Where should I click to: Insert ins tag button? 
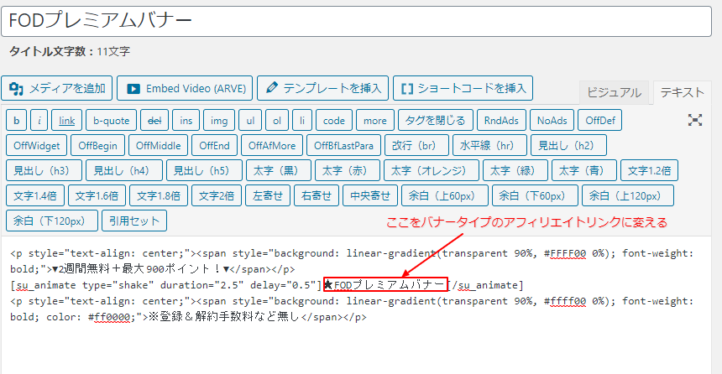(186, 121)
